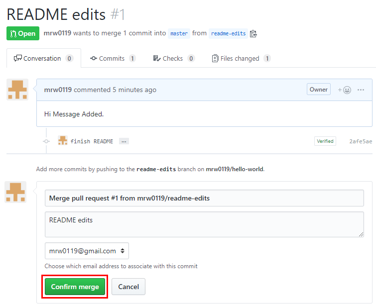Click the 5 minutes ago timestamp
The height and width of the screenshot is (307, 376).
[134, 90]
